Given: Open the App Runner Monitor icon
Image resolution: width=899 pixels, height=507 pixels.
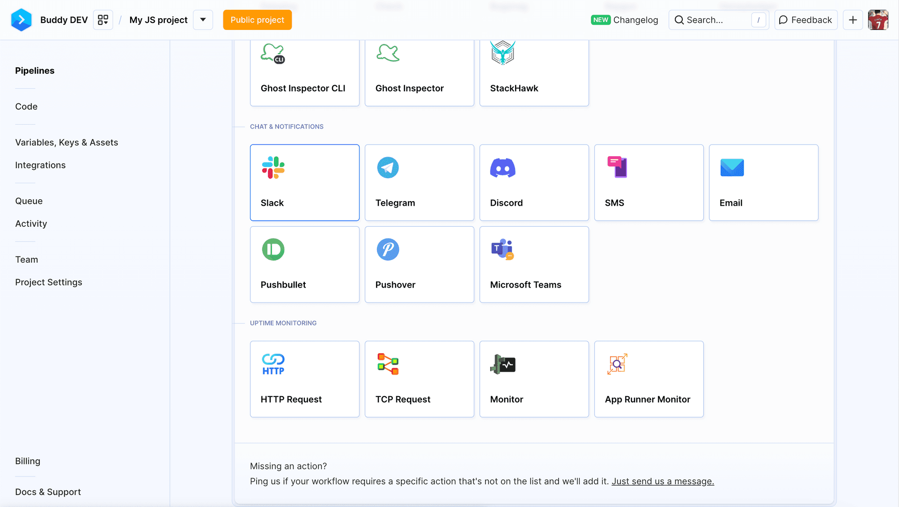Looking at the screenshot, I should pyautogui.click(x=617, y=364).
